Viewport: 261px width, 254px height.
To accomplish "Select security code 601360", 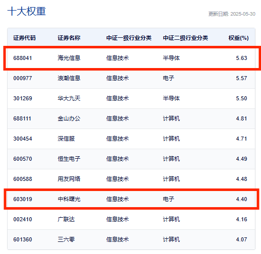I will tap(23, 239).
